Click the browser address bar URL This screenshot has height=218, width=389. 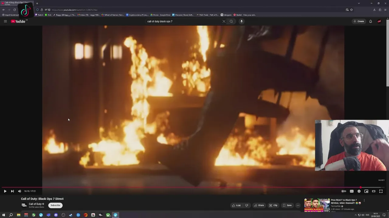coord(74,10)
